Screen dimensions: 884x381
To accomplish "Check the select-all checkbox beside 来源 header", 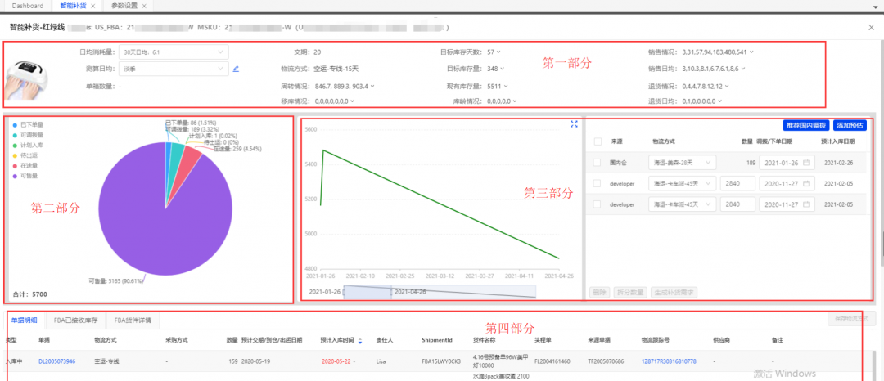I will (x=598, y=141).
